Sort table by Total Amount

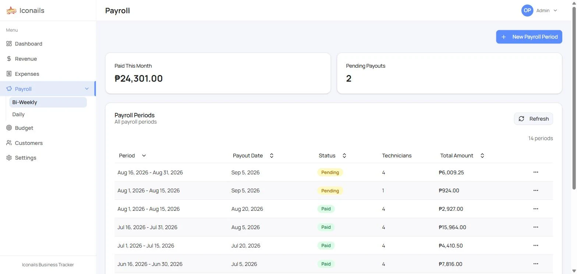462,156
